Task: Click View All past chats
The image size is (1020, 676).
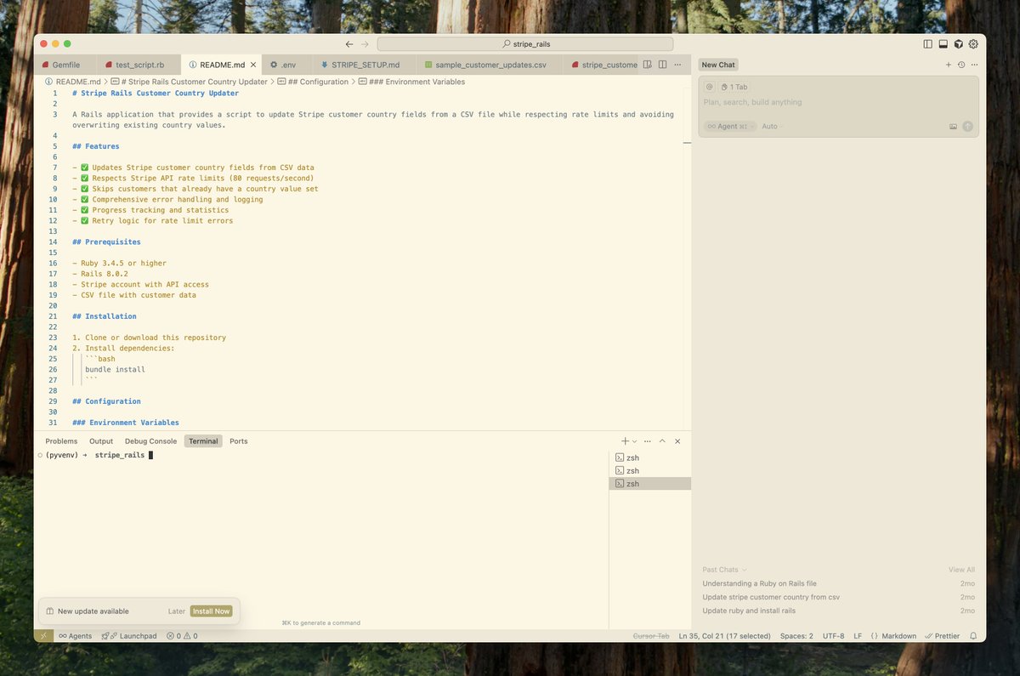Action: (x=961, y=570)
